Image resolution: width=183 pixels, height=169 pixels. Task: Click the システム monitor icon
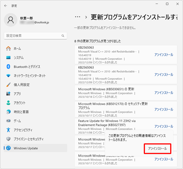pos(8,57)
